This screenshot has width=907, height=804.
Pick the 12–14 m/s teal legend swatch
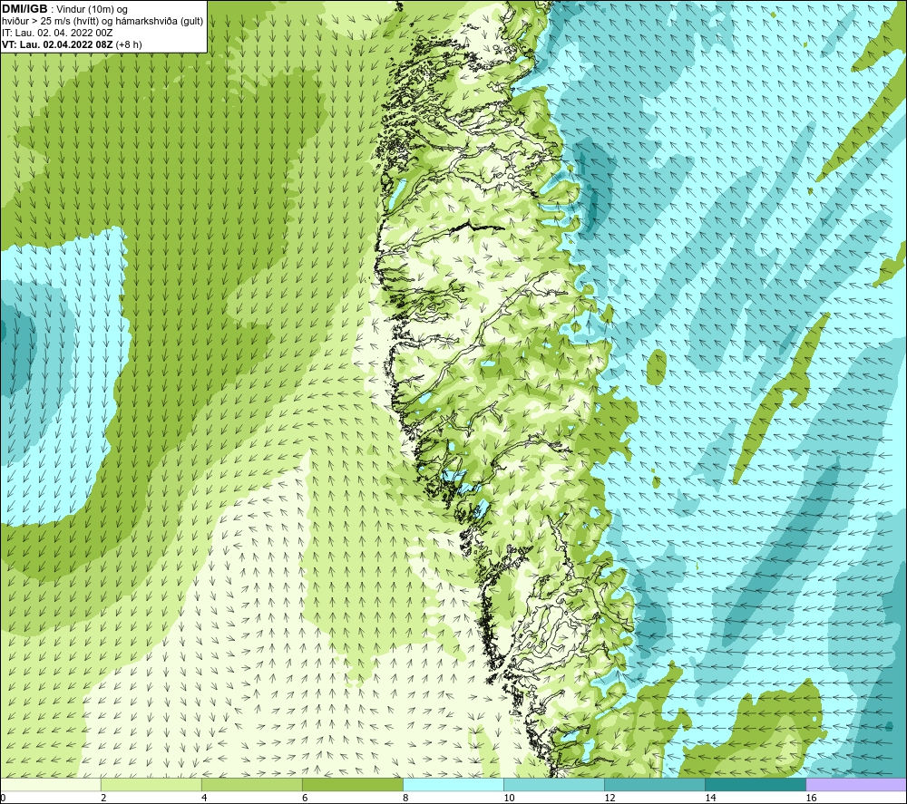click(654, 785)
